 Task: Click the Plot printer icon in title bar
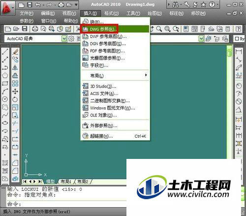pos(61,5)
